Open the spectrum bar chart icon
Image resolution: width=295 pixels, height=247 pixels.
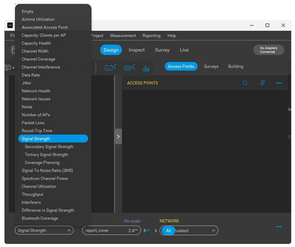pyautogui.click(x=146, y=68)
